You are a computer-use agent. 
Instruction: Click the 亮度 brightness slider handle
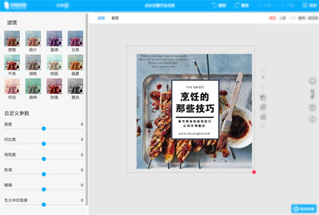click(44, 129)
